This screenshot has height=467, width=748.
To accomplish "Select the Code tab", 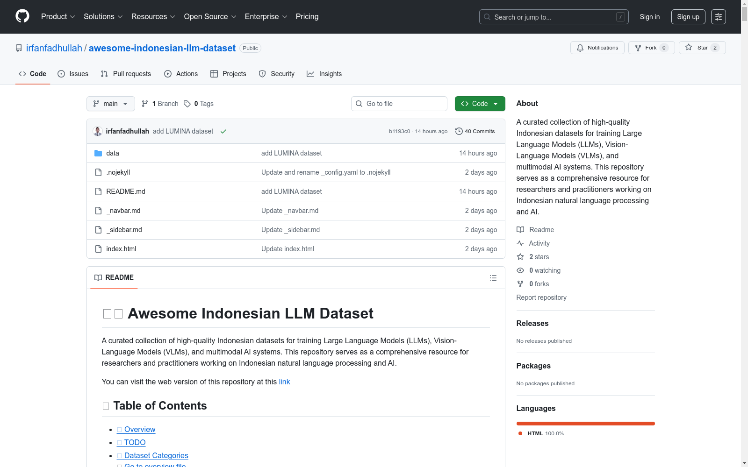I will (33, 74).
